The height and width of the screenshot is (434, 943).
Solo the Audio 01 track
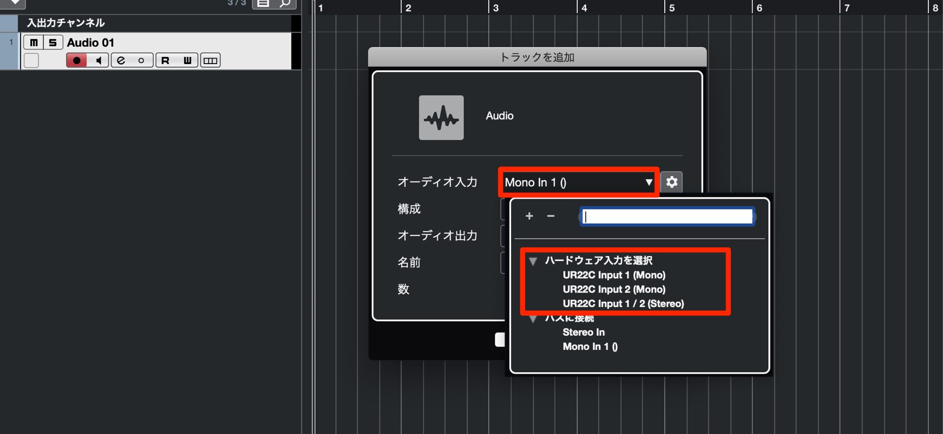click(x=53, y=42)
